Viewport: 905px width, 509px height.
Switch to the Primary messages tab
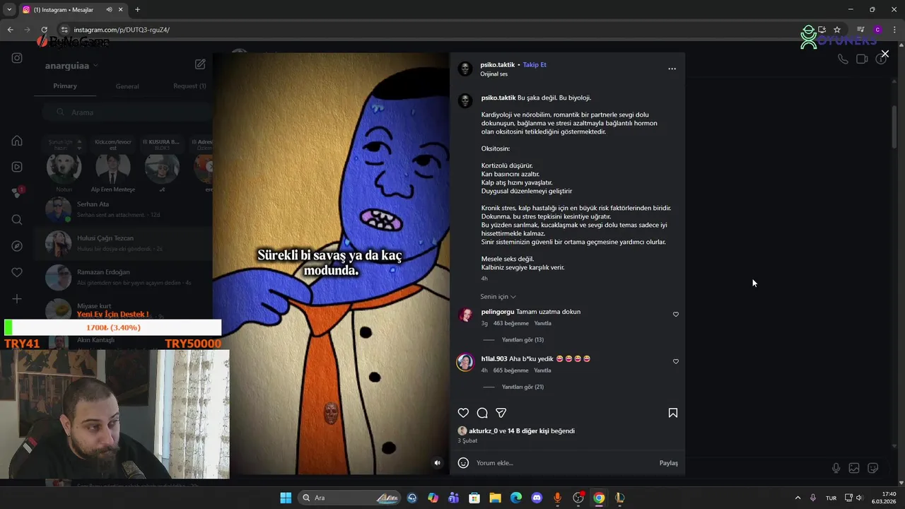(x=65, y=86)
